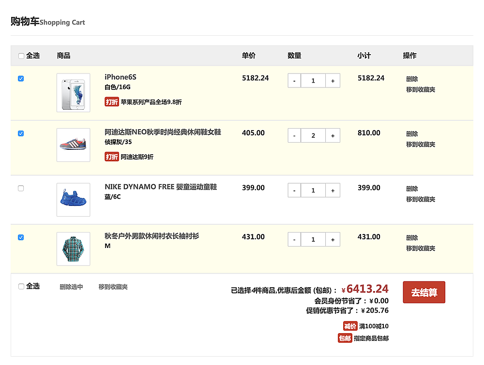Decrease iPhone6S quantity with minus button
The width and height of the screenshot is (484, 365).
pyautogui.click(x=294, y=81)
